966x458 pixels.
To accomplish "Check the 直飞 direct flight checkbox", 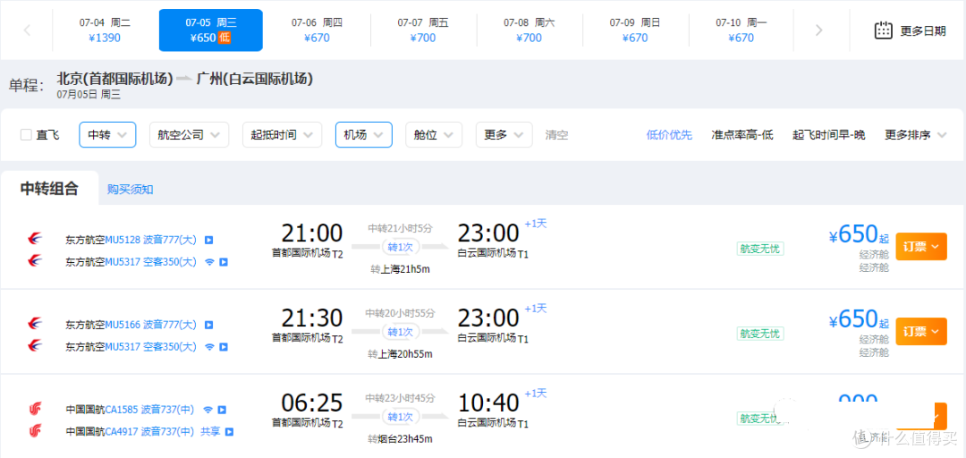I will [26, 135].
